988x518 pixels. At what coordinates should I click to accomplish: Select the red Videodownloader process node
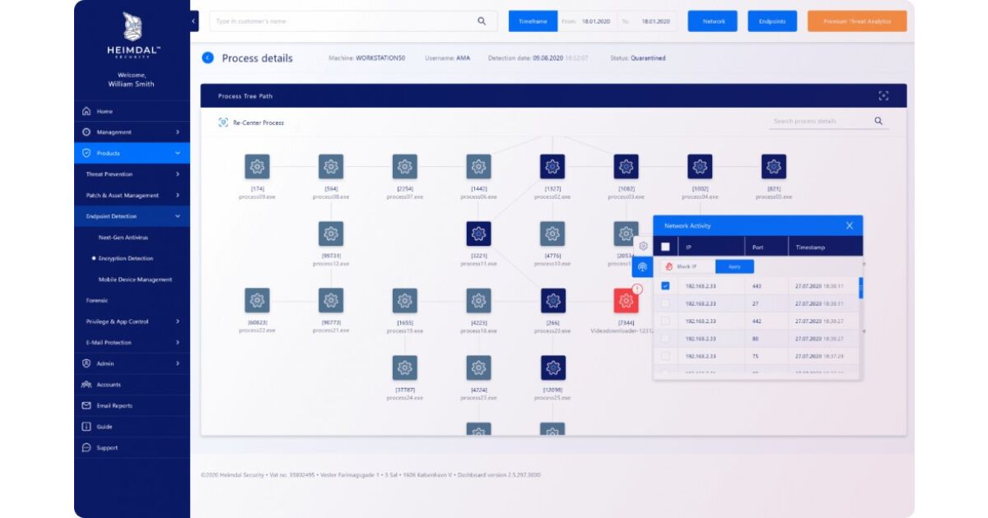(626, 301)
